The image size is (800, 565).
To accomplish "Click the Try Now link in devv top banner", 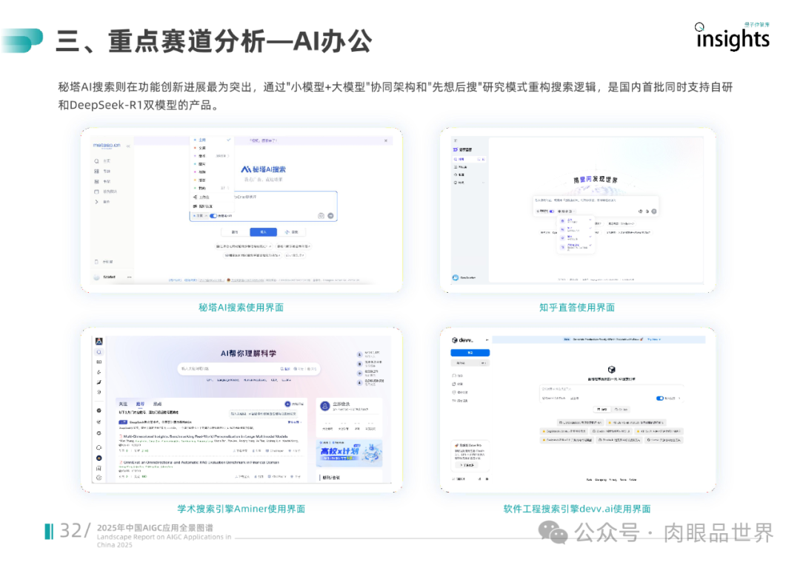I will pos(653,339).
